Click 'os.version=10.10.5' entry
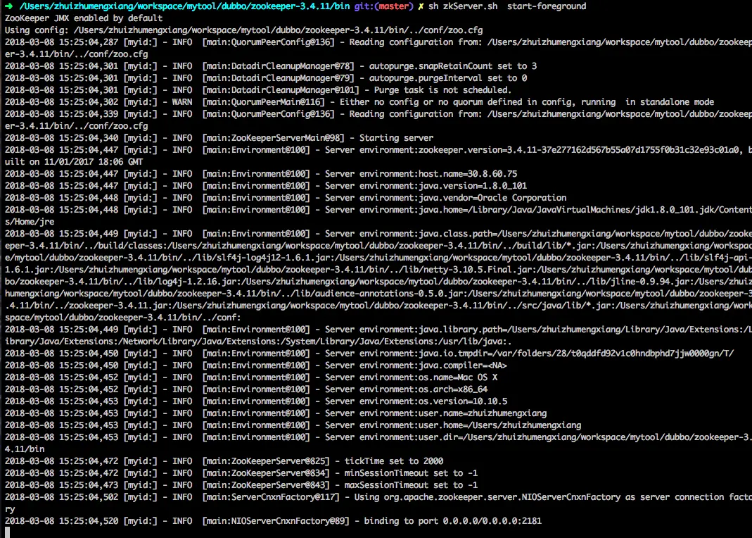This screenshot has width=752, height=538. [x=463, y=401]
